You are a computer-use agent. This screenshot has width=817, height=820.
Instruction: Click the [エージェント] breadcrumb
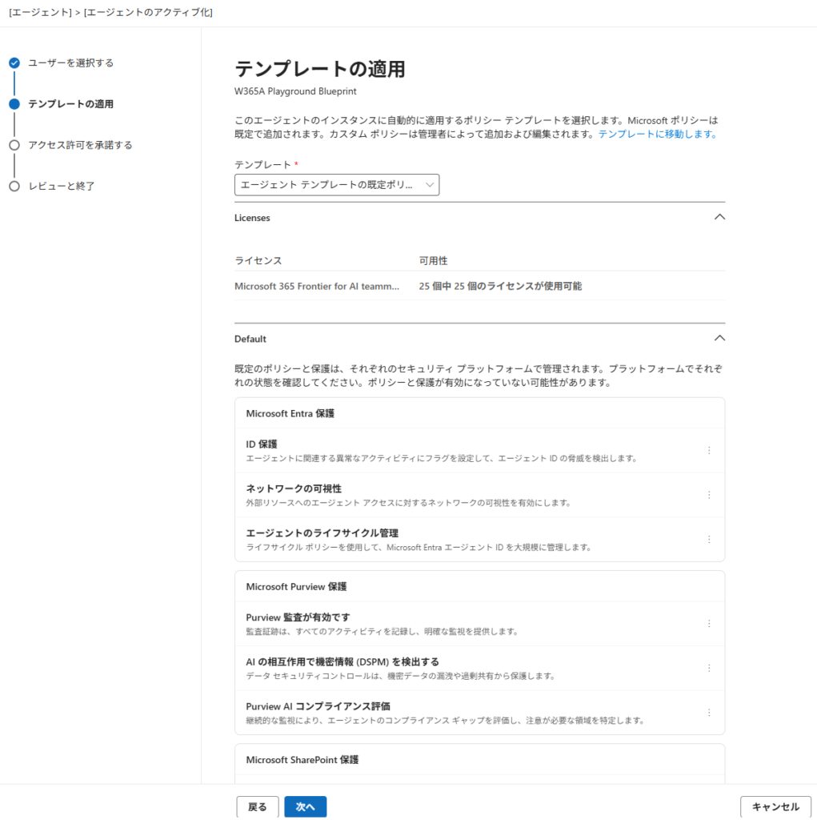tap(40, 12)
